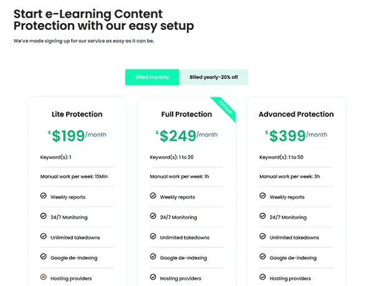Screen dimensions: 374x286
Task: Switch to Billed yearly-20% off
Action: pyautogui.click(x=214, y=77)
